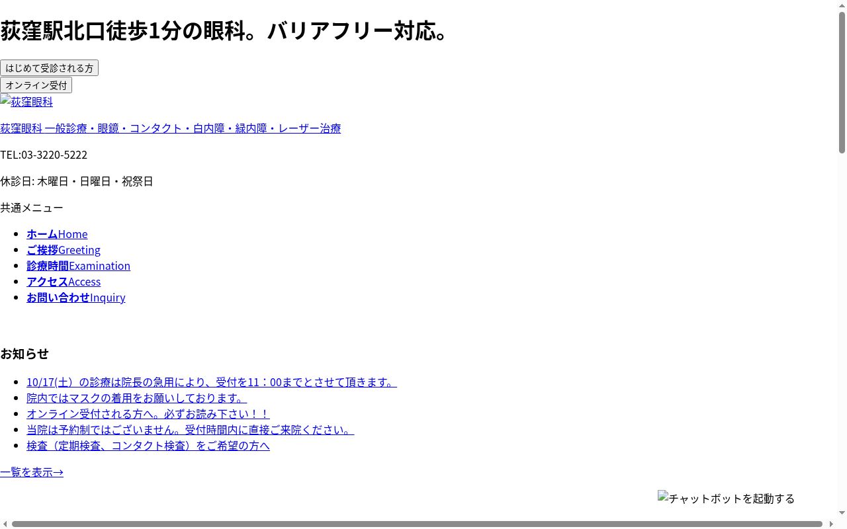The height and width of the screenshot is (529, 847).
Task: Open 検査（定期検査、コンタクト検査） notice link
Action: [148, 446]
